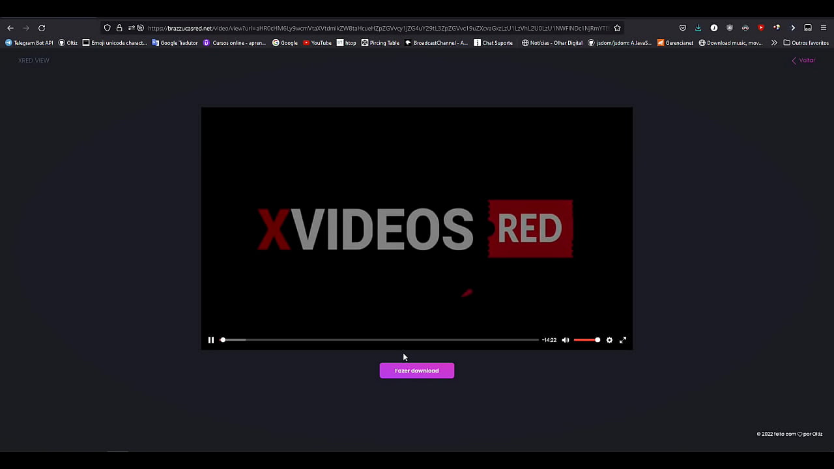The height and width of the screenshot is (469, 834).
Task: Click the URL address bar field
Action: 378,28
